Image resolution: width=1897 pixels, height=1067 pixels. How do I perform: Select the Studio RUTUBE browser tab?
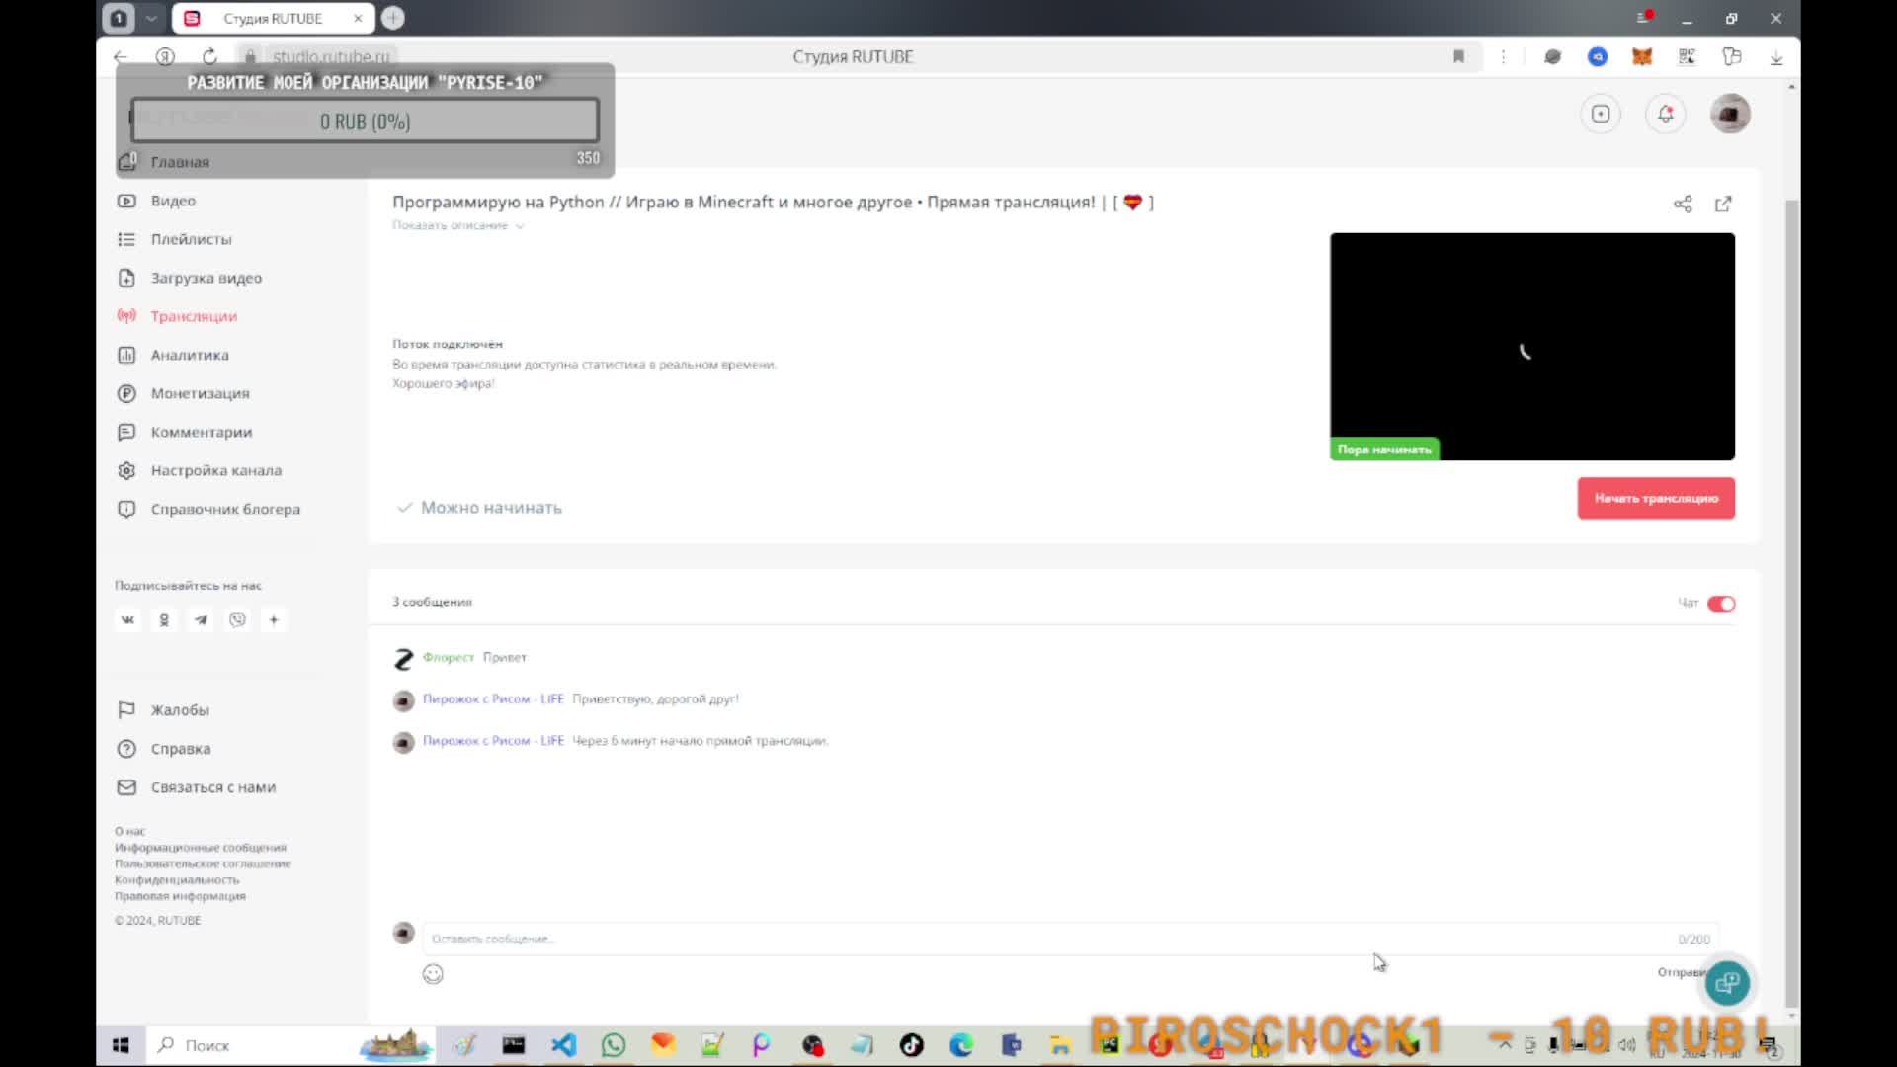click(x=272, y=18)
